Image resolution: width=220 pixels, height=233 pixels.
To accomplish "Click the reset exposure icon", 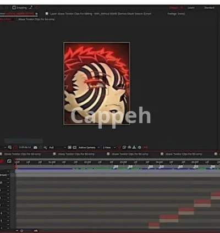I will (140, 147).
